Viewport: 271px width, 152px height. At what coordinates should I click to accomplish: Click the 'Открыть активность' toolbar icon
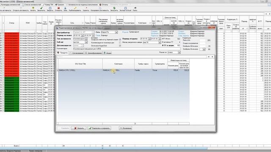(21, 9)
